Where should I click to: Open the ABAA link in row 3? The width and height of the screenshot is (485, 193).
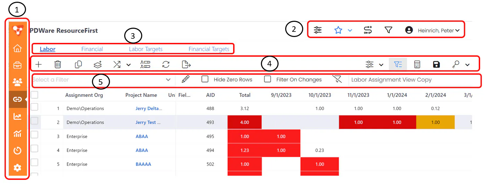click(x=142, y=136)
